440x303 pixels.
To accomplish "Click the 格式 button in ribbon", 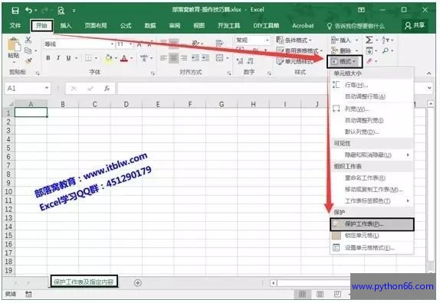I will pyautogui.click(x=345, y=61).
